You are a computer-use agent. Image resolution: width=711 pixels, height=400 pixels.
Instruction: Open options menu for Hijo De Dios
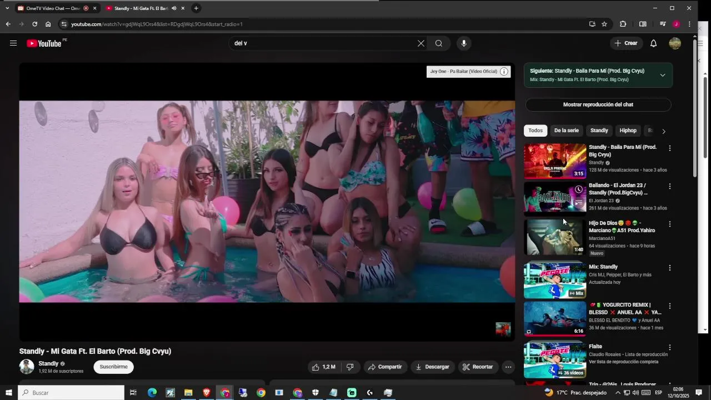click(x=669, y=224)
